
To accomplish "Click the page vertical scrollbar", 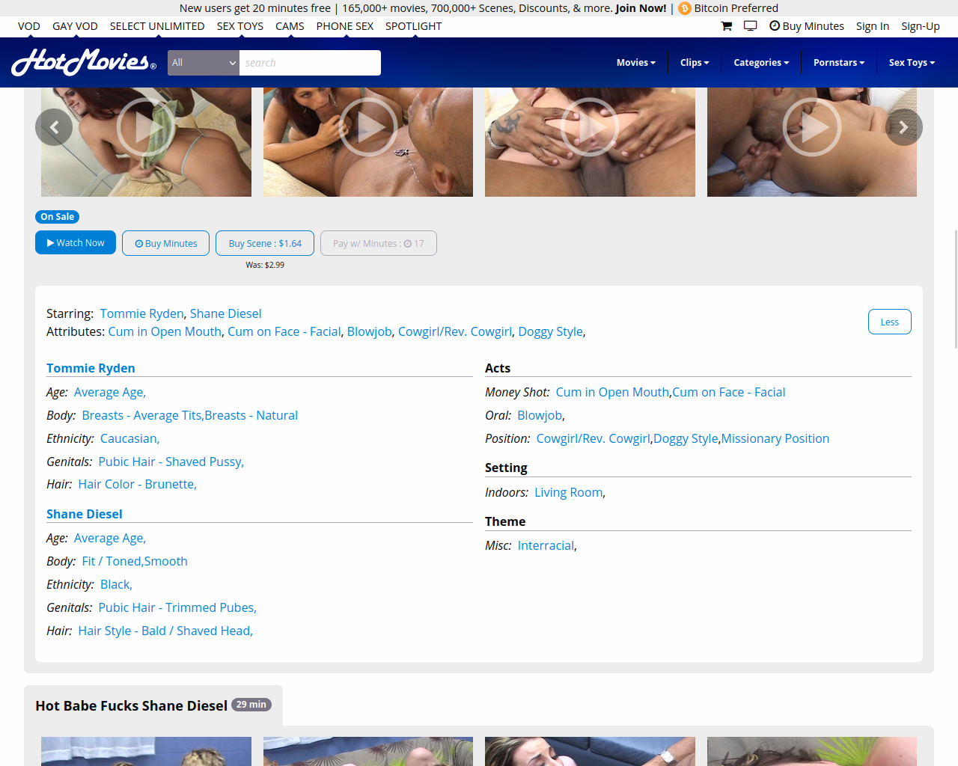I will 955,289.
